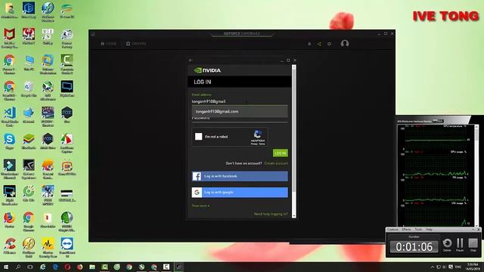Select the Firefox desktop icon
This screenshot has height=272, width=484.
[9, 220]
